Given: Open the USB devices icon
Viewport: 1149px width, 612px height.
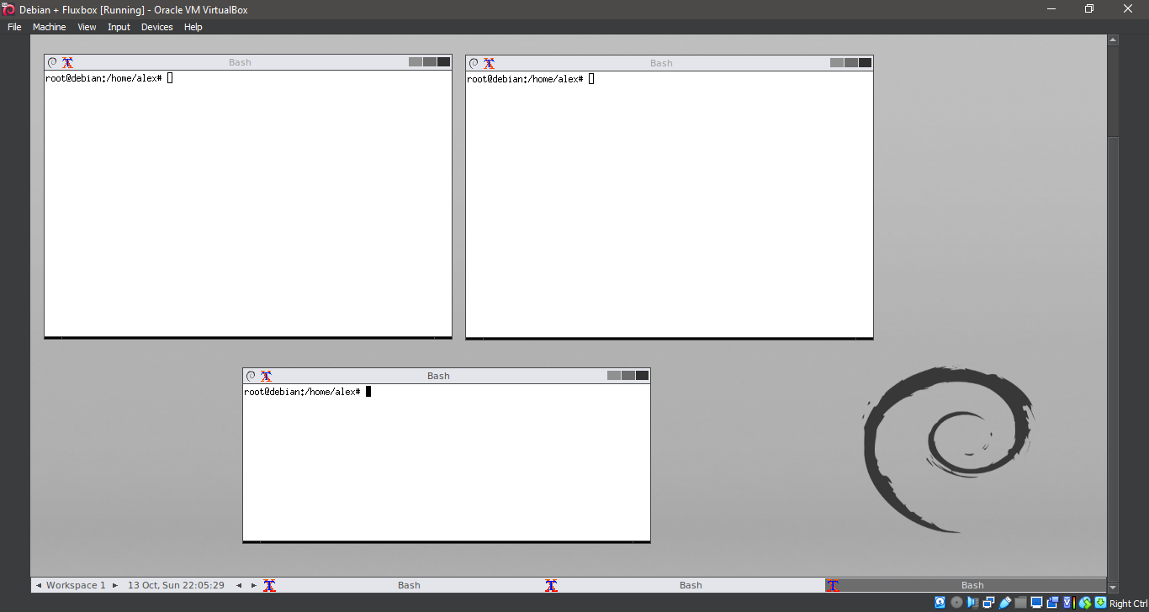Looking at the screenshot, I should click(1005, 603).
